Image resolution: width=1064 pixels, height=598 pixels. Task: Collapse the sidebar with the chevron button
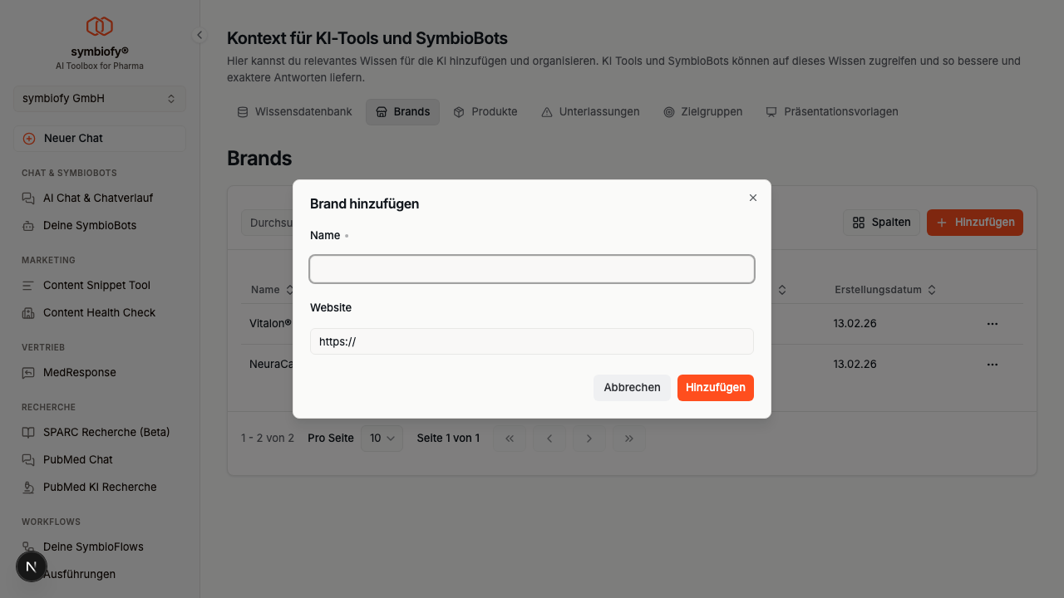click(199, 35)
